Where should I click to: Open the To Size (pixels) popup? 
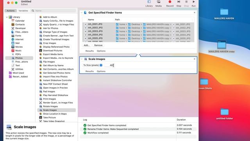coord(93,65)
